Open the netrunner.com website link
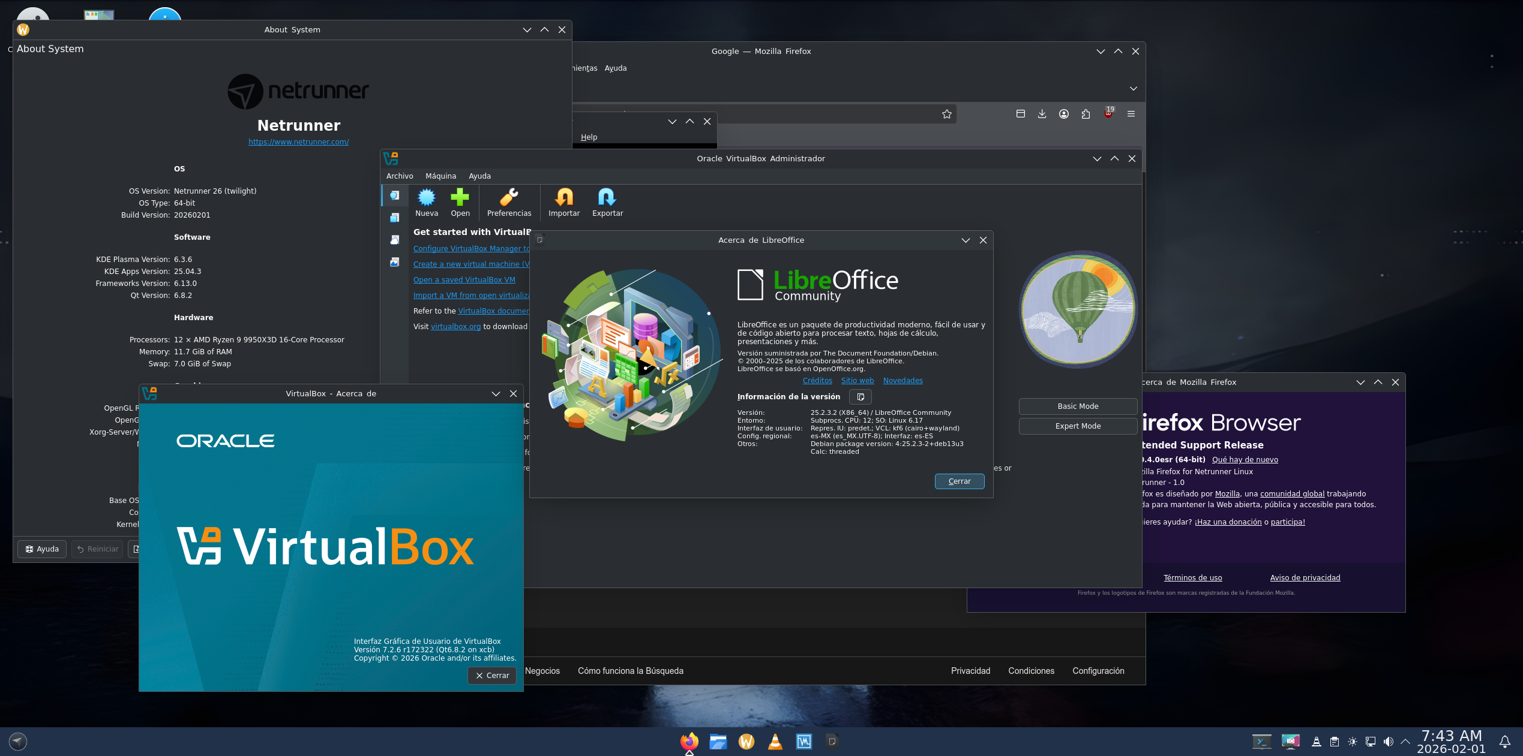The height and width of the screenshot is (756, 1523). 298,142
